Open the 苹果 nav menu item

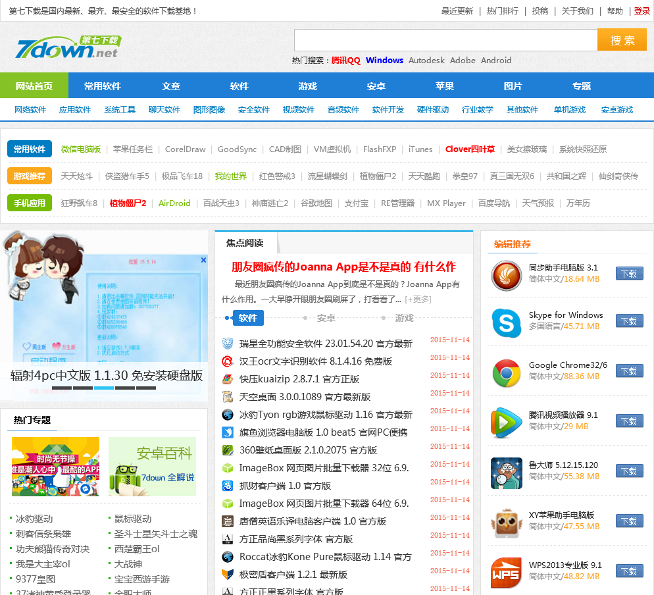tap(445, 86)
